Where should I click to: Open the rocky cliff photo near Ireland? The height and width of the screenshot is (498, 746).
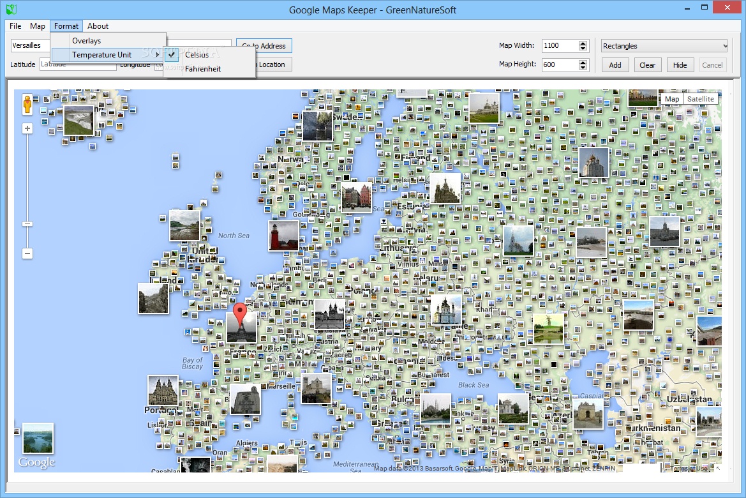[153, 299]
